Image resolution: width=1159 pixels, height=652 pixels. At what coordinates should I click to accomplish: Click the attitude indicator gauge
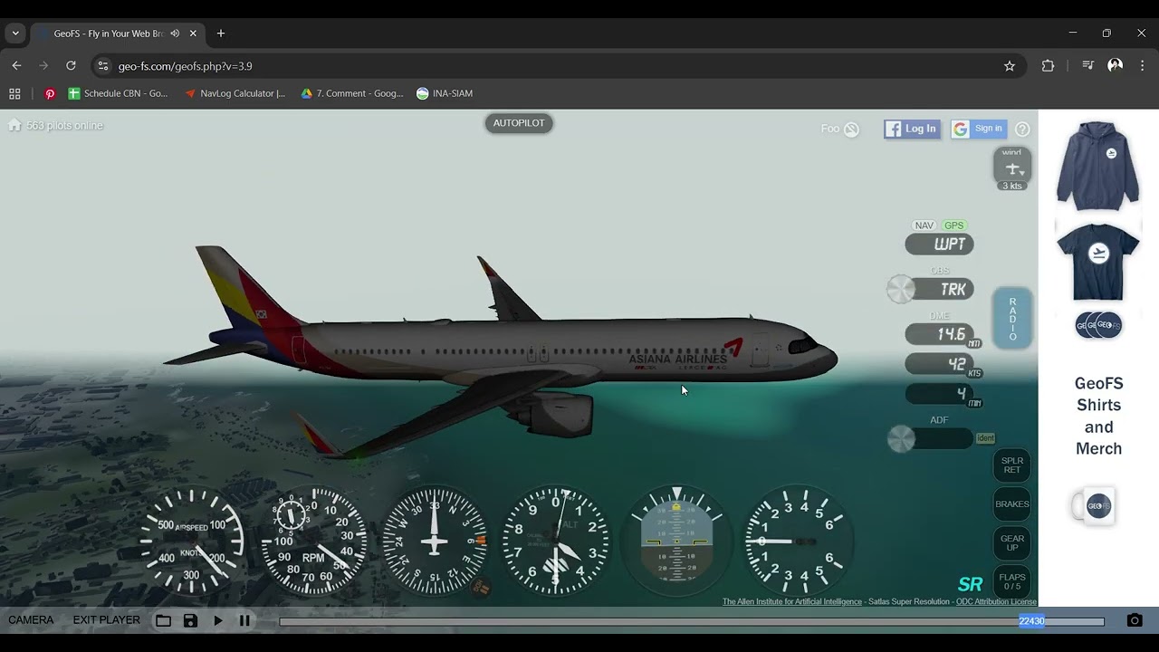[676, 541]
